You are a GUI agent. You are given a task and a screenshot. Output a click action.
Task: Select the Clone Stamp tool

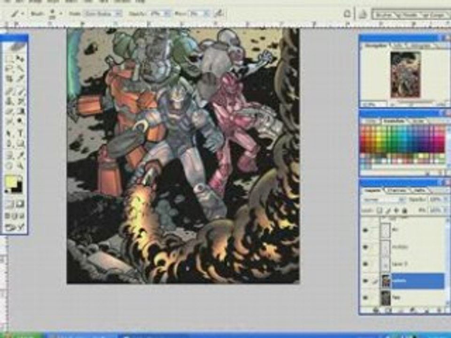(9, 101)
